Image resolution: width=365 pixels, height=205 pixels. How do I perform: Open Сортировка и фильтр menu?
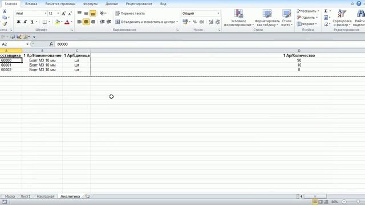pos(342,18)
